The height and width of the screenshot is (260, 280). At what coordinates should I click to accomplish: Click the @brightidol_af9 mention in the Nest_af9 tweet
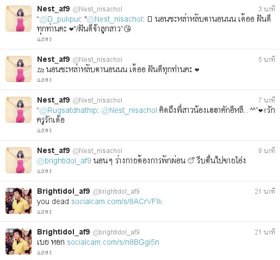[x=64, y=161]
